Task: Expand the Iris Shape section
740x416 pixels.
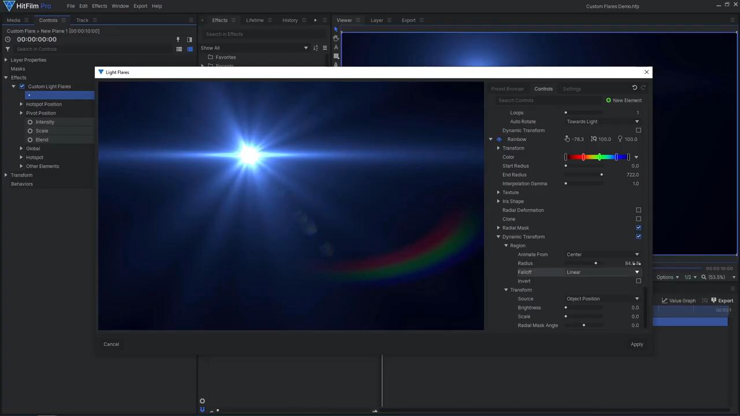Action: (498, 201)
